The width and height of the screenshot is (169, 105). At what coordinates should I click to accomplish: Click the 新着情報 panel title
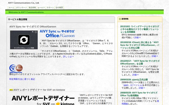coord(125,19)
